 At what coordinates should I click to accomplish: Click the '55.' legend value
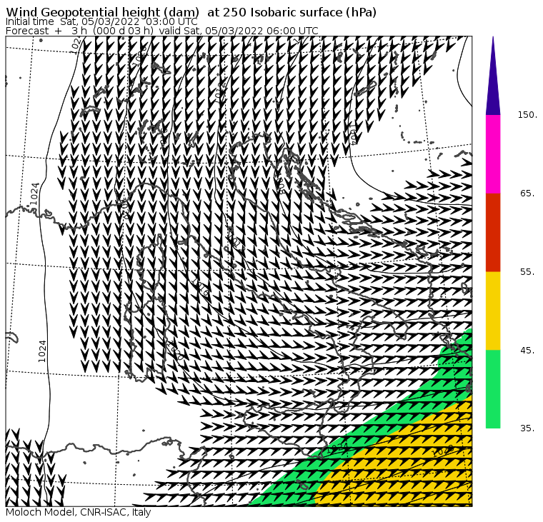(527, 272)
